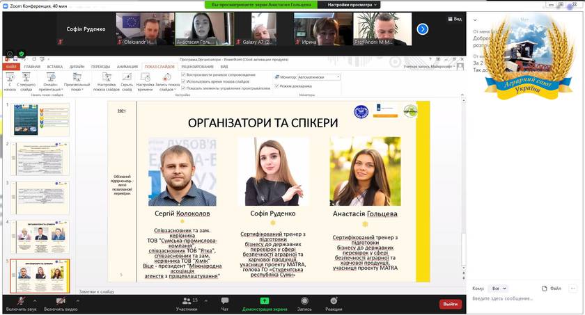Open the Монитор Автоматически combo box
This screenshot has height=315, width=585.
[x=319, y=77]
